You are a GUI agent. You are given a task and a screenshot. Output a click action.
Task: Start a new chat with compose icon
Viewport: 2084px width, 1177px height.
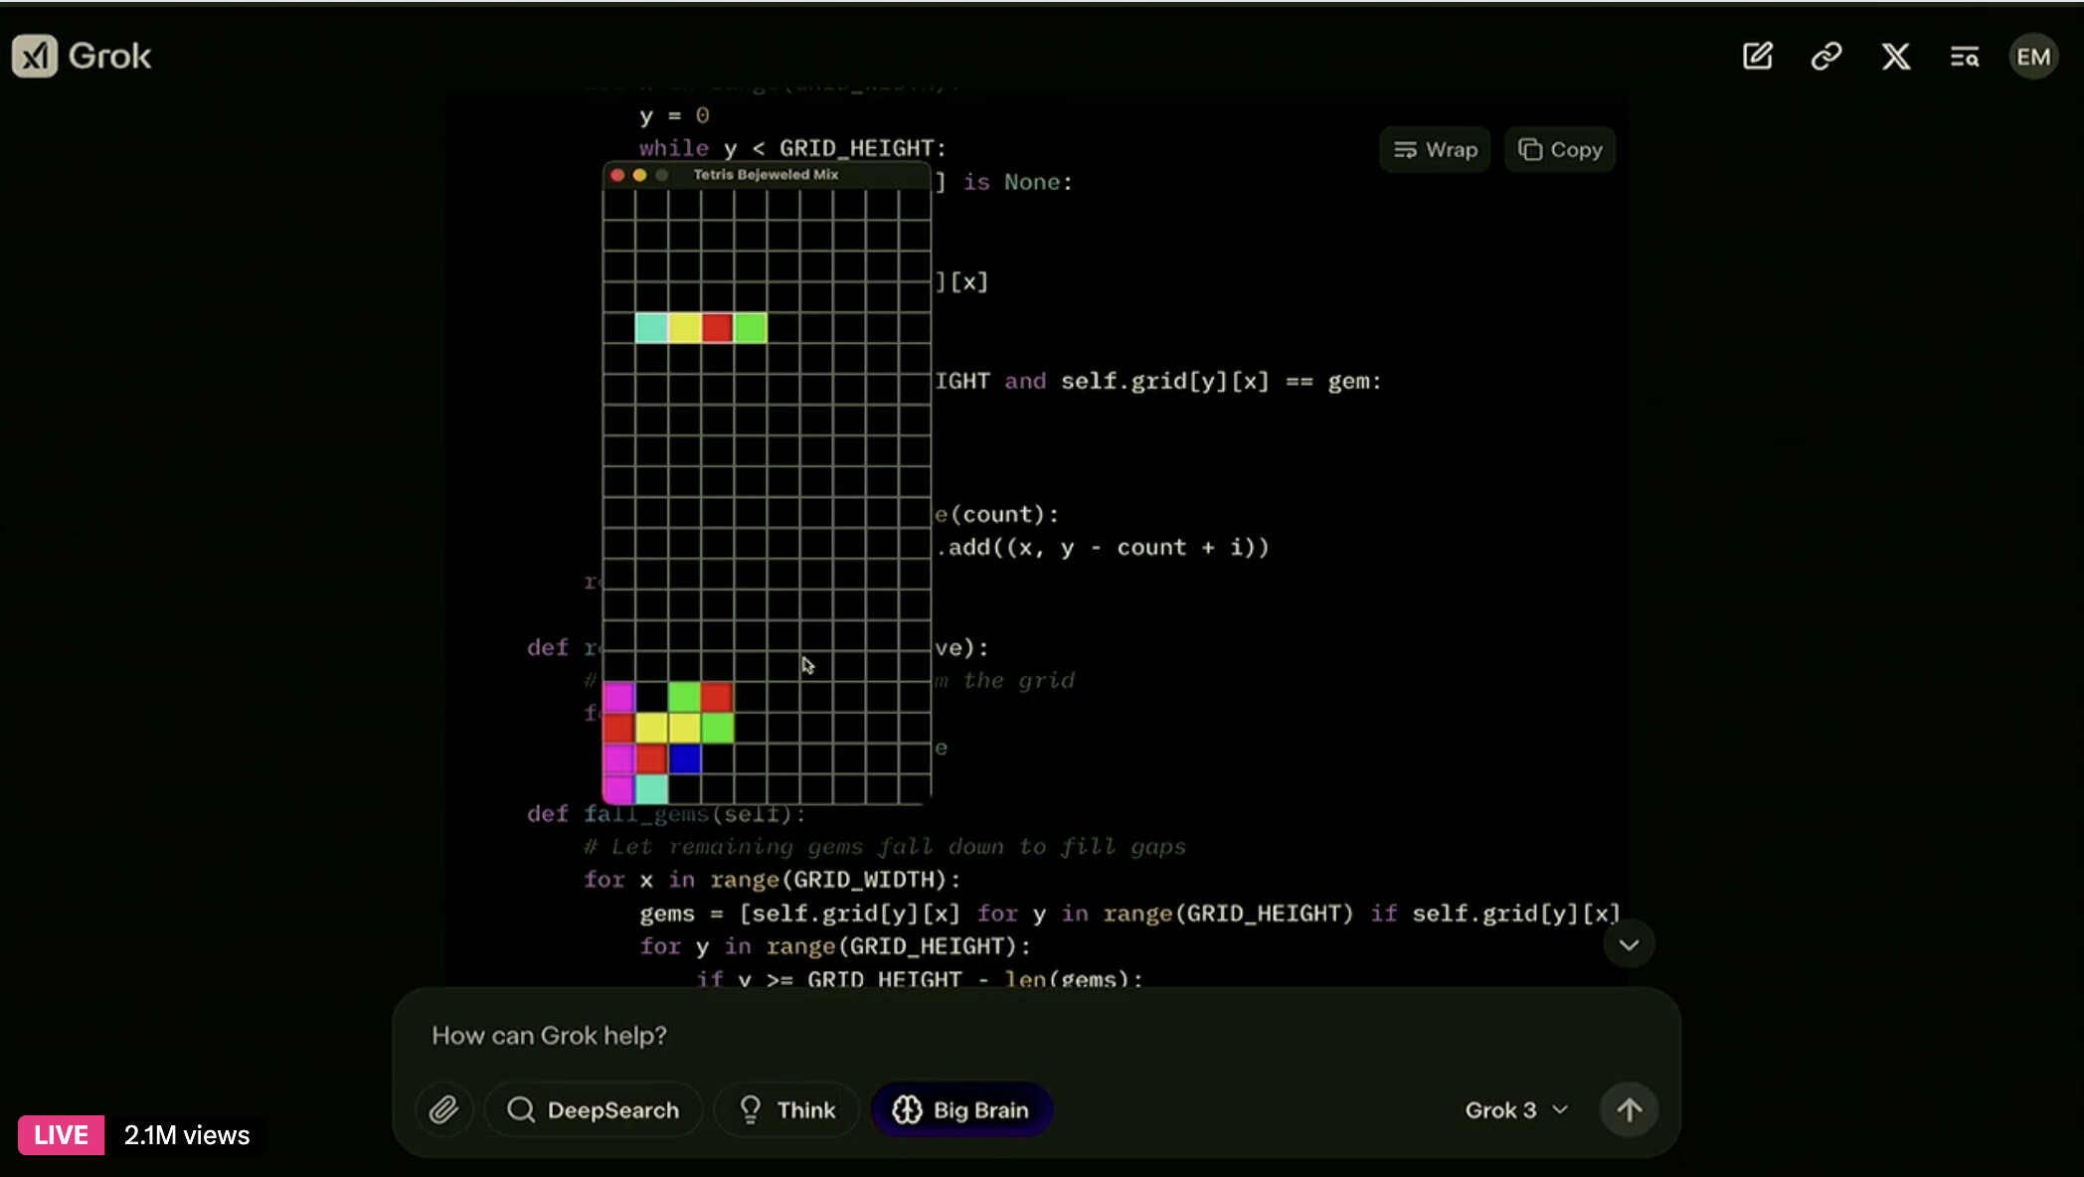(1757, 57)
